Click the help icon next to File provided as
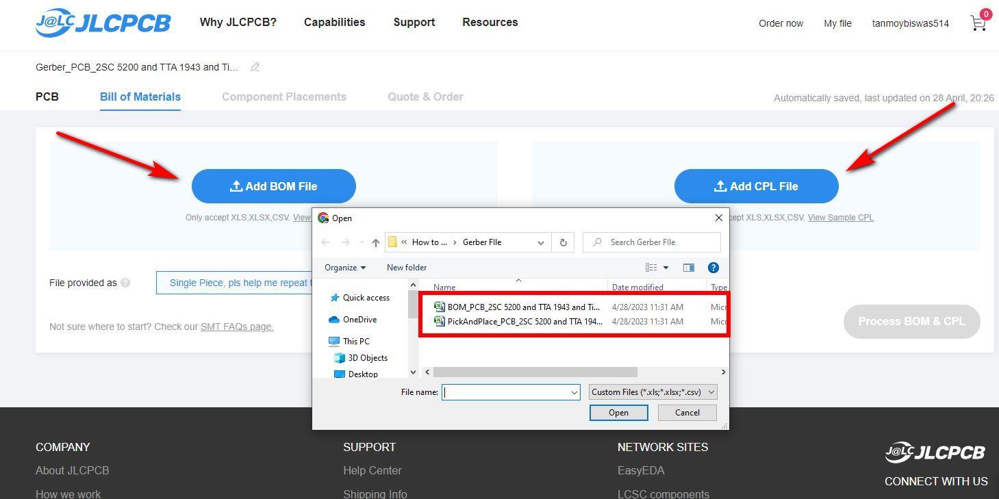The width and height of the screenshot is (999, 499). click(125, 283)
